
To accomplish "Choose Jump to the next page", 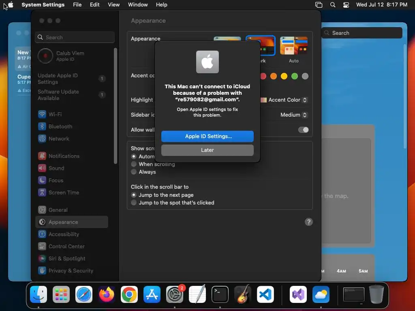I will 134,195.
